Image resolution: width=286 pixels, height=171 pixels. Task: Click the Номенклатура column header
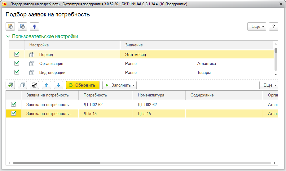point(151,95)
